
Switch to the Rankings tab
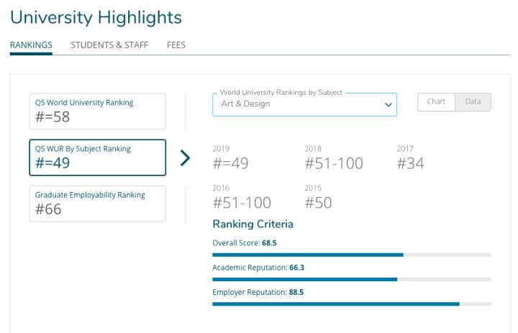tap(31, 45)
